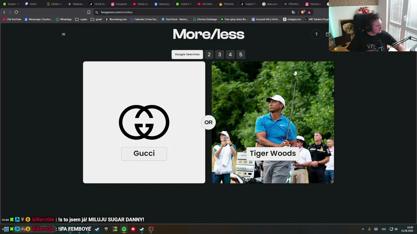The image size is (417, 234).
Task: Open the hamburger menu on More/less page
Action: (x=64, y=34)
